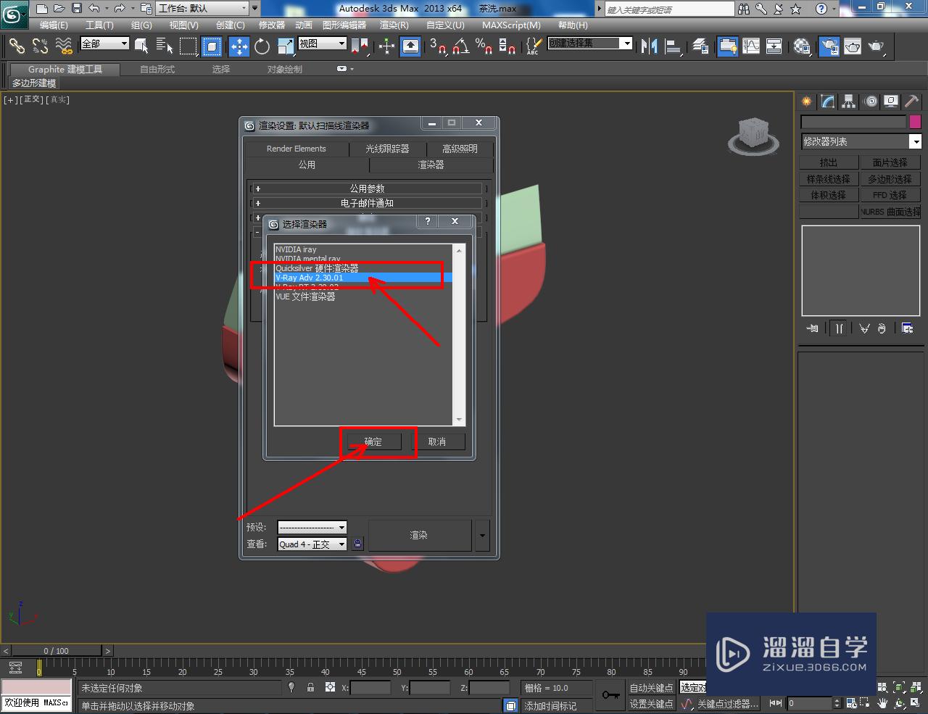Viewport: 928px width, 714px height.
Task: Click the Bind to Space Warp tool
Action: [x=64, y=46]
